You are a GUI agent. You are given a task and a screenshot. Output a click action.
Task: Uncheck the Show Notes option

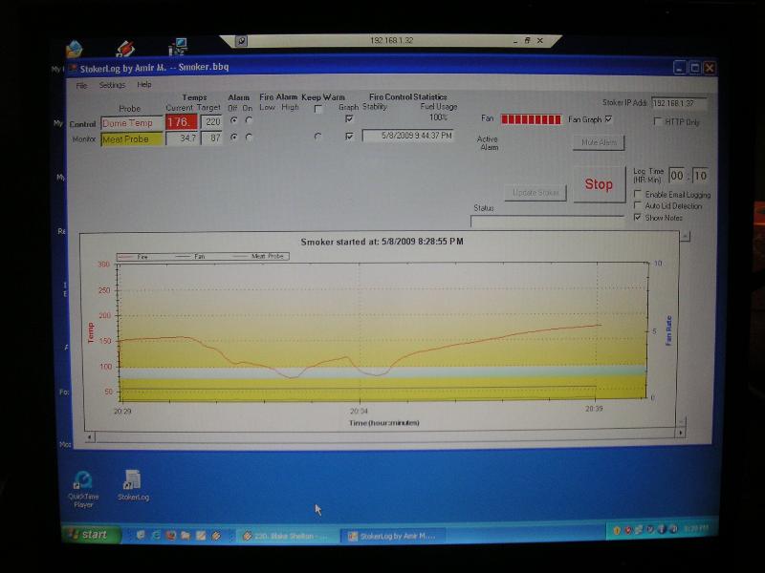tap(638, 217)
